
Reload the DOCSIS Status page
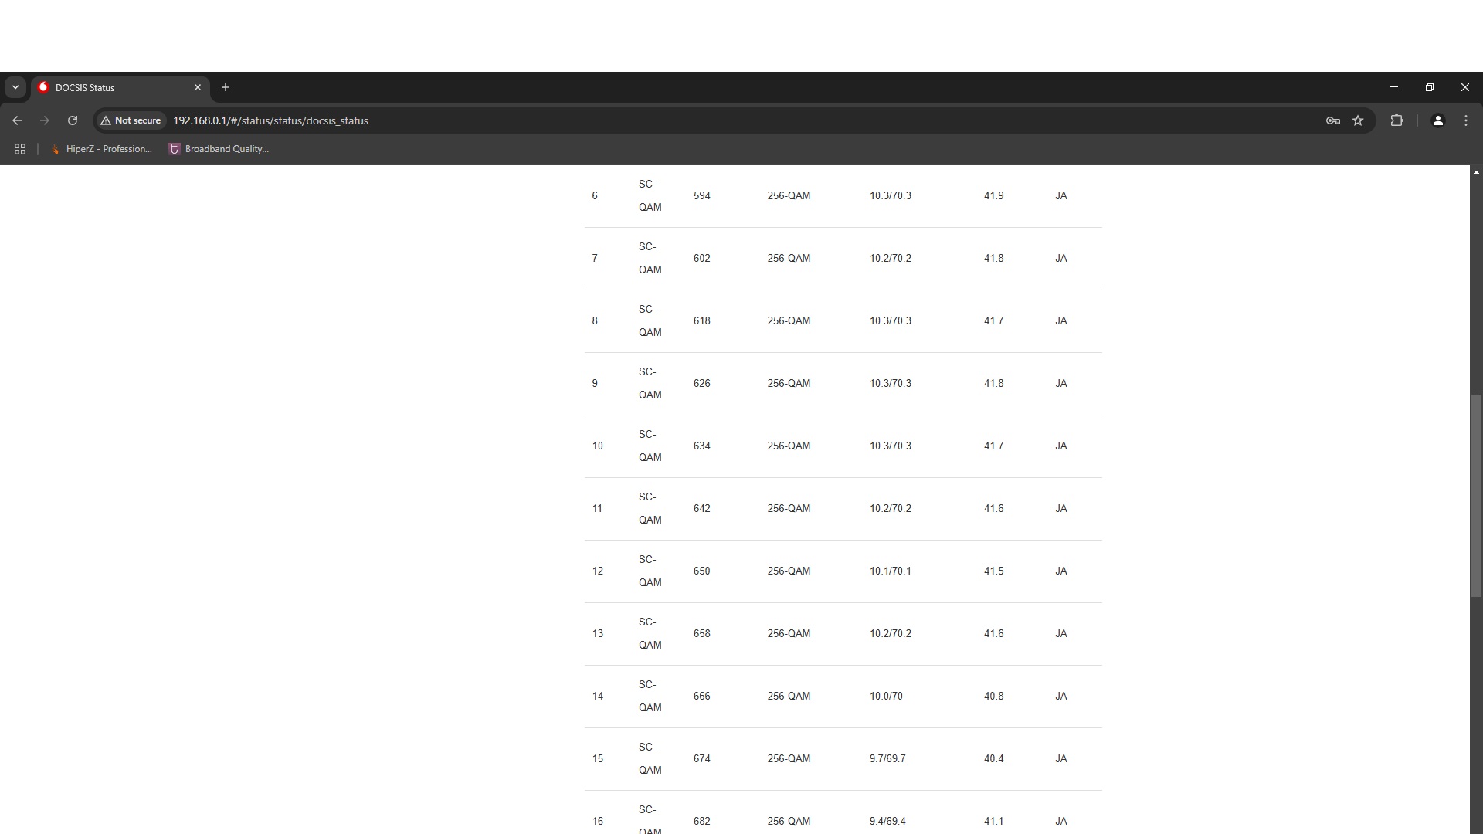[x=73, y=120]
